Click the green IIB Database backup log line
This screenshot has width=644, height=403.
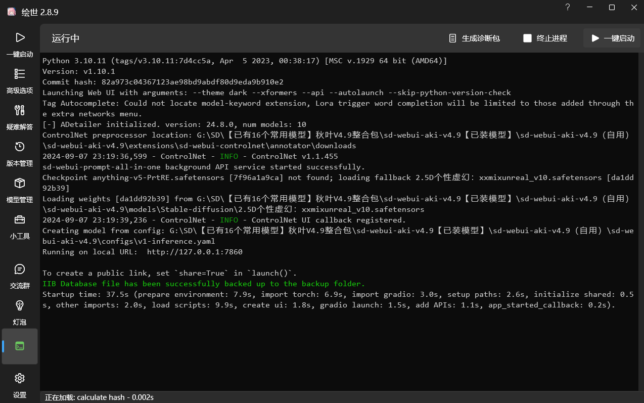203,284
